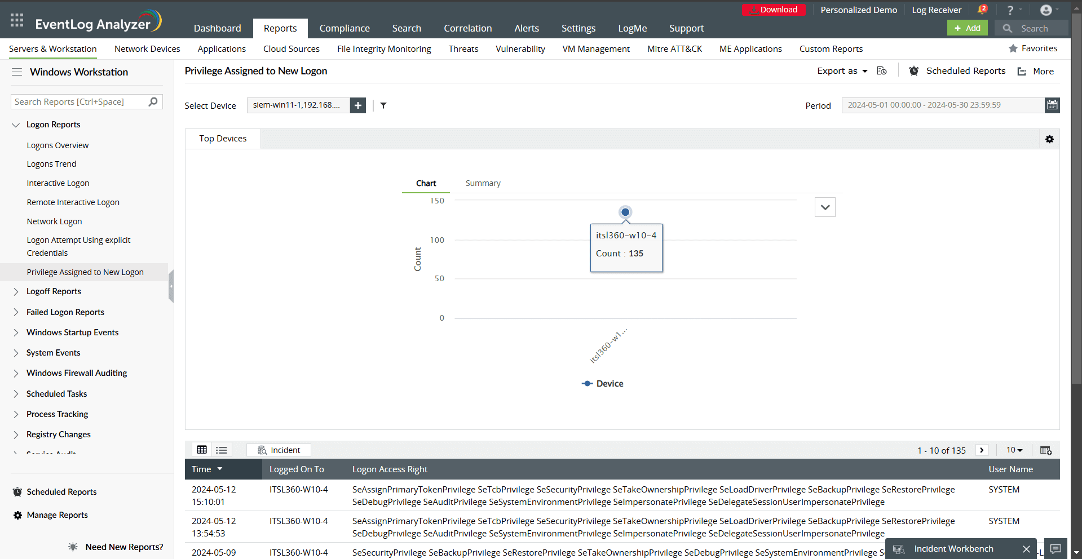Select the Top Devices tab
Screen dimensions: 1082x559
[x=223, y=139]
